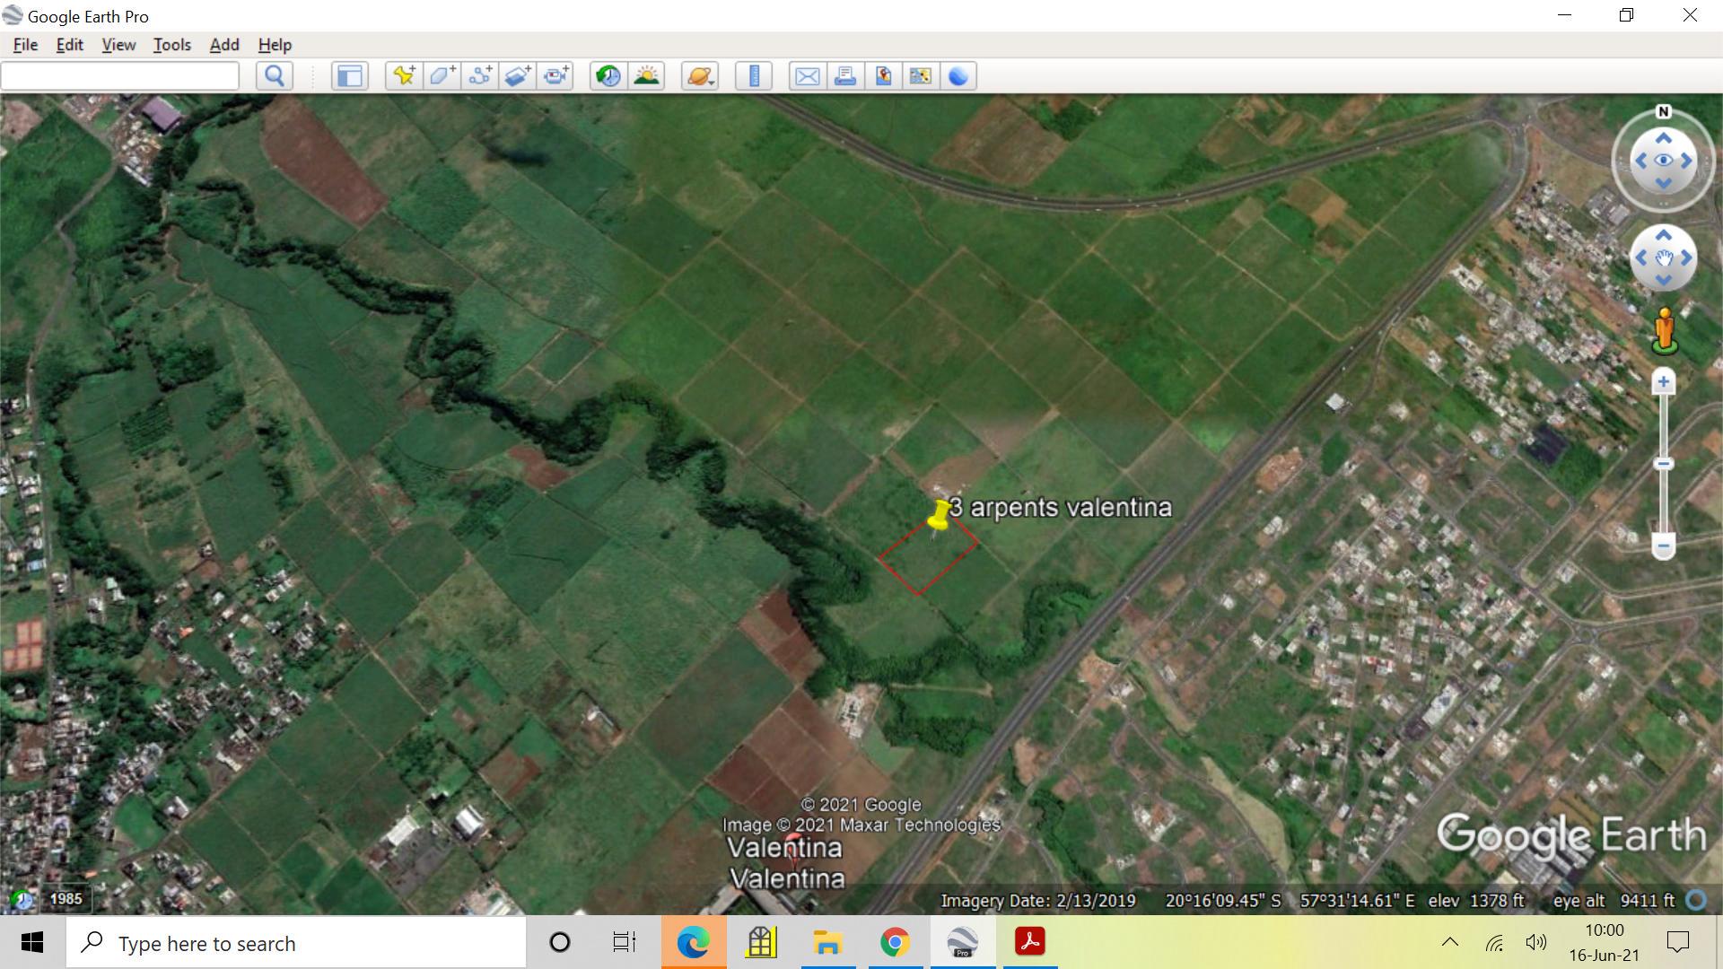The image size is (1723, 969).
Task: Open the planet switcher dropdown
Action: point(700,76)
